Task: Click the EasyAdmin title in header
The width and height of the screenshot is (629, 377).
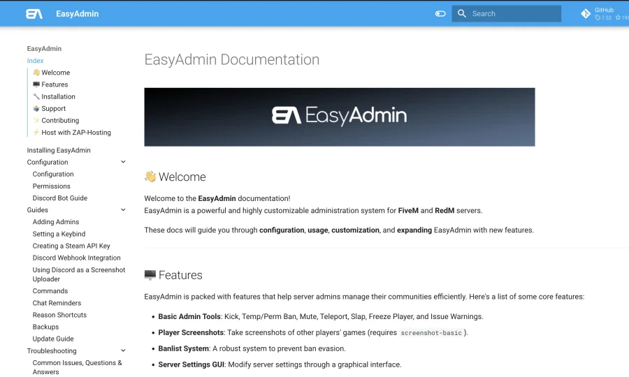Action: (77, 14)
